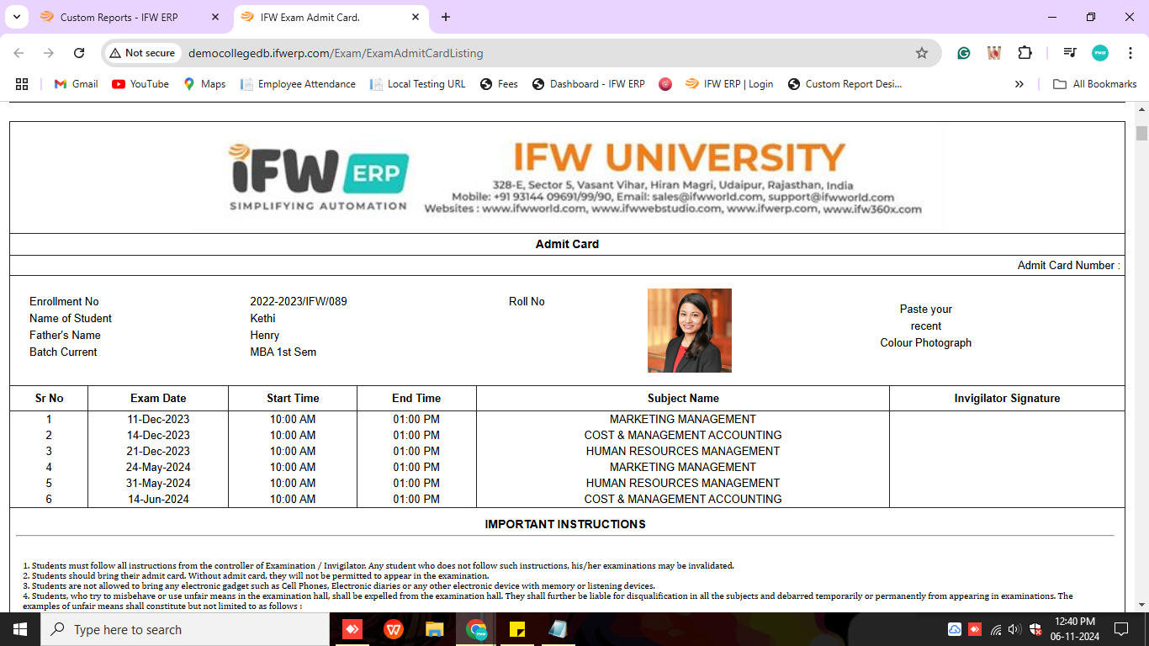Open the Windows notification center
The image size is (1149, 646).
click(x=1120, y=629)
